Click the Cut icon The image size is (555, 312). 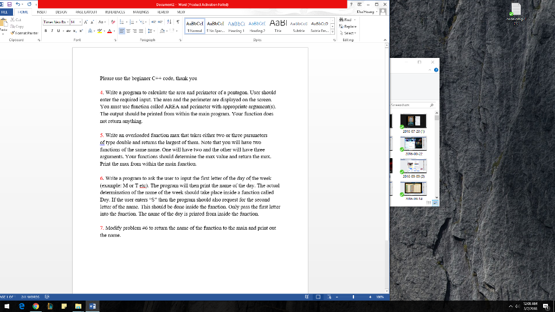tap(14, 21)
